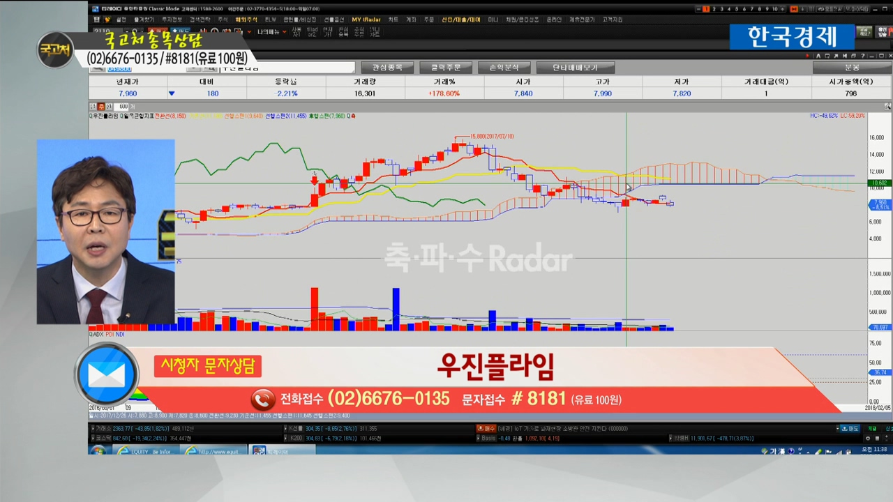Click the red 전환선 legend label
The image size is (893, 502).
coord(170,116)
